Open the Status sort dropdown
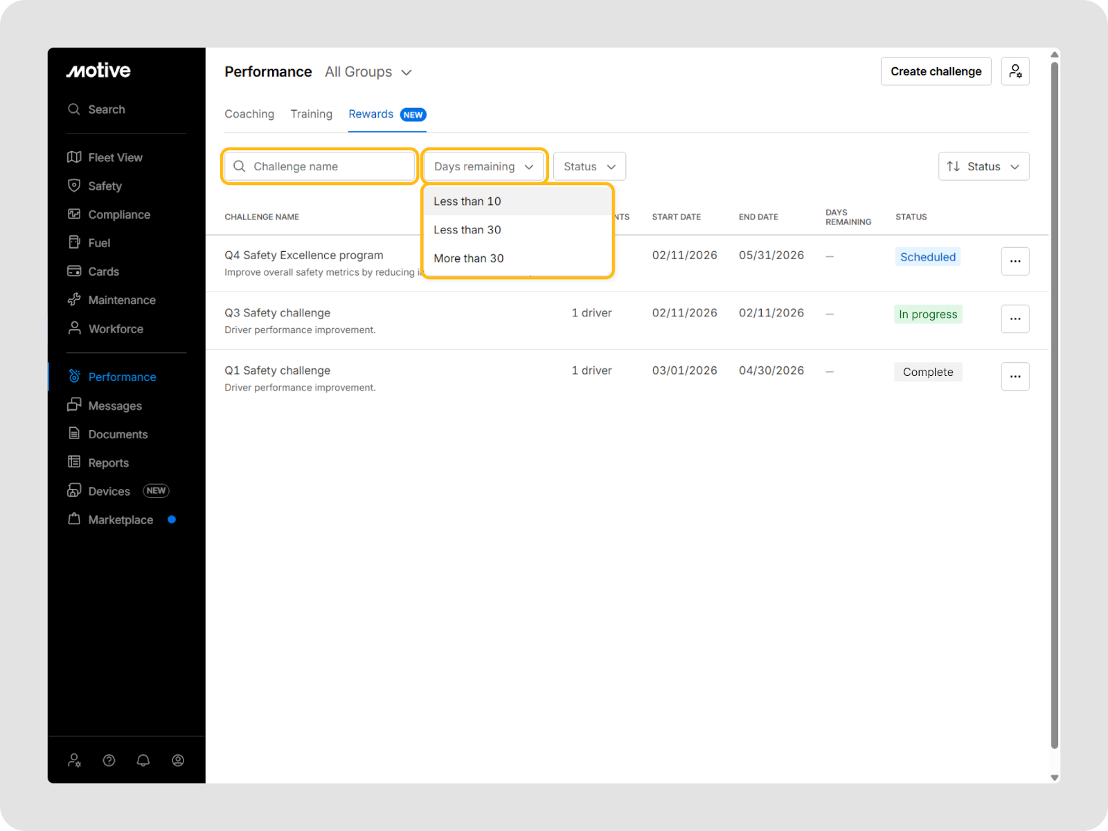 click(x=983, y=167)
